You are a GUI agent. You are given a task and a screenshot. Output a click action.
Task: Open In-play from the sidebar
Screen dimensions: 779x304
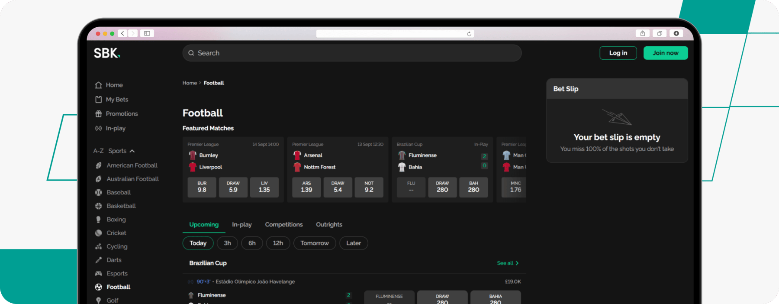click(x=110, y=128)
